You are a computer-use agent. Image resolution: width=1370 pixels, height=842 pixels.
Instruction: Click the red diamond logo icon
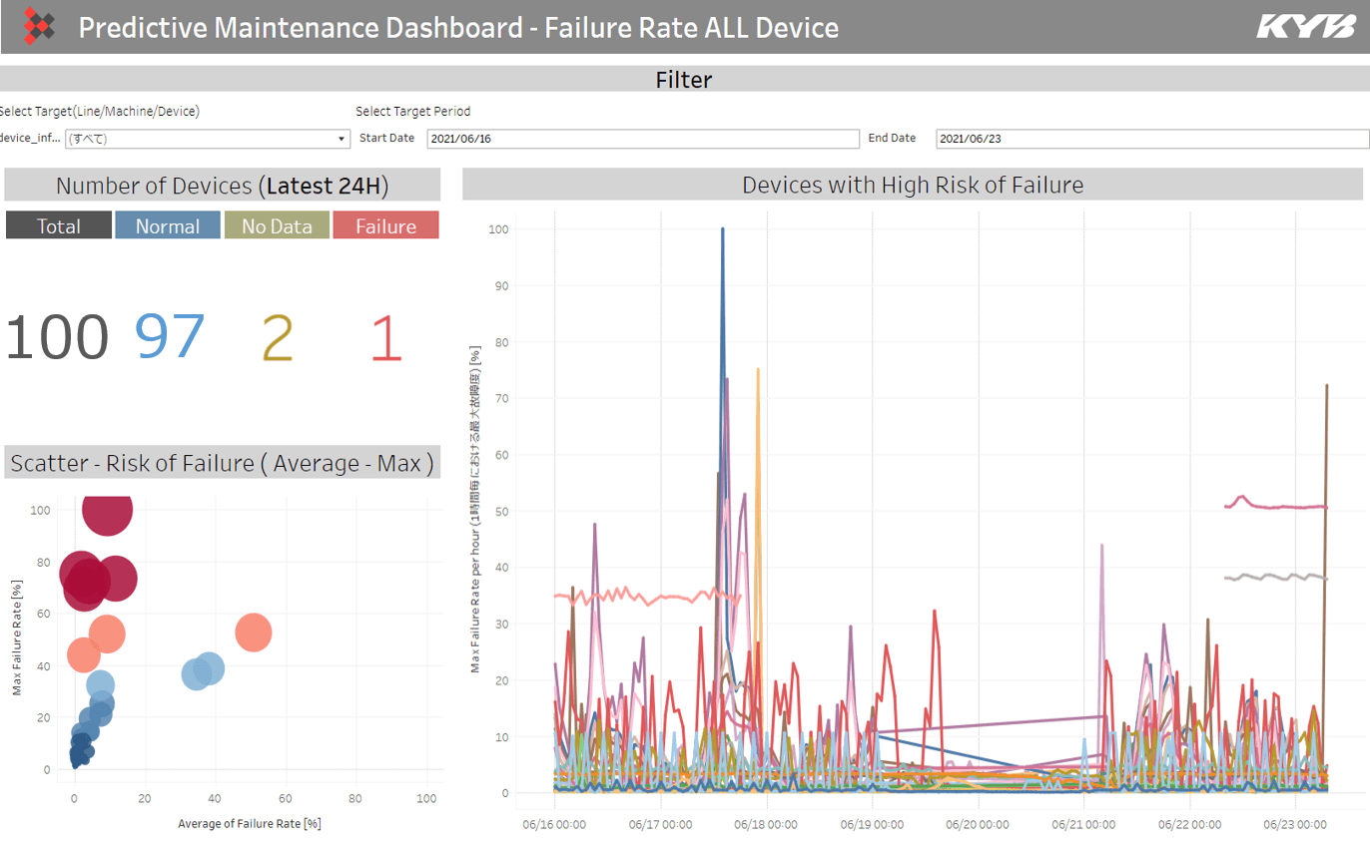[x=39, y=26]
